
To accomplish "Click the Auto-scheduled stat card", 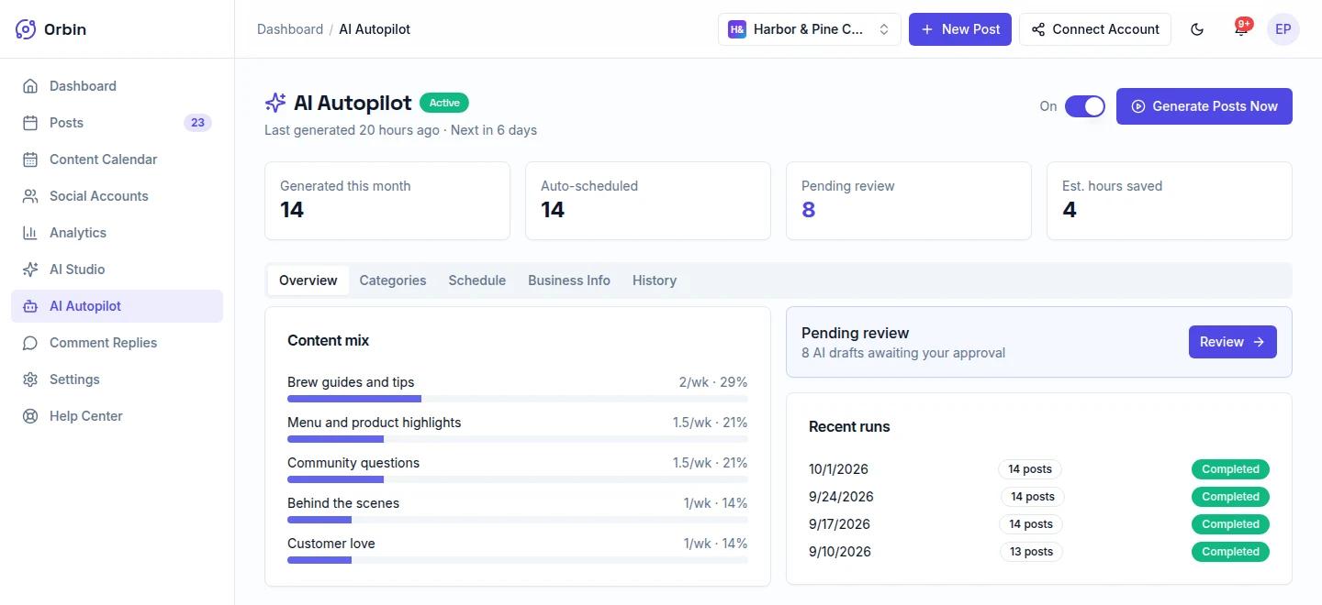I will point(648,201).
